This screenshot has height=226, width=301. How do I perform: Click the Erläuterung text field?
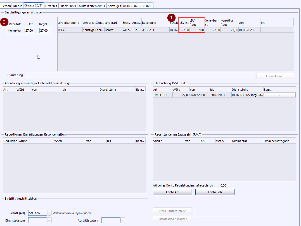click(139, 75)
